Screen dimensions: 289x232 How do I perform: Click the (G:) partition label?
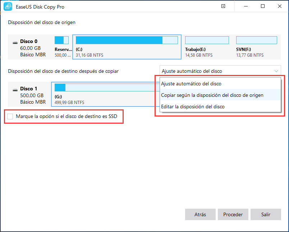pos(58,97)
